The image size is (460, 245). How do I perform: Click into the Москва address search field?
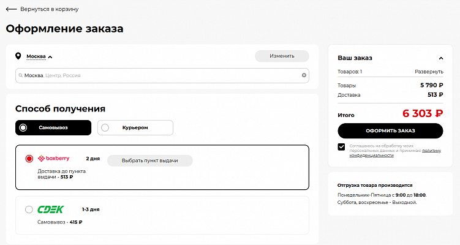[162, 76]
